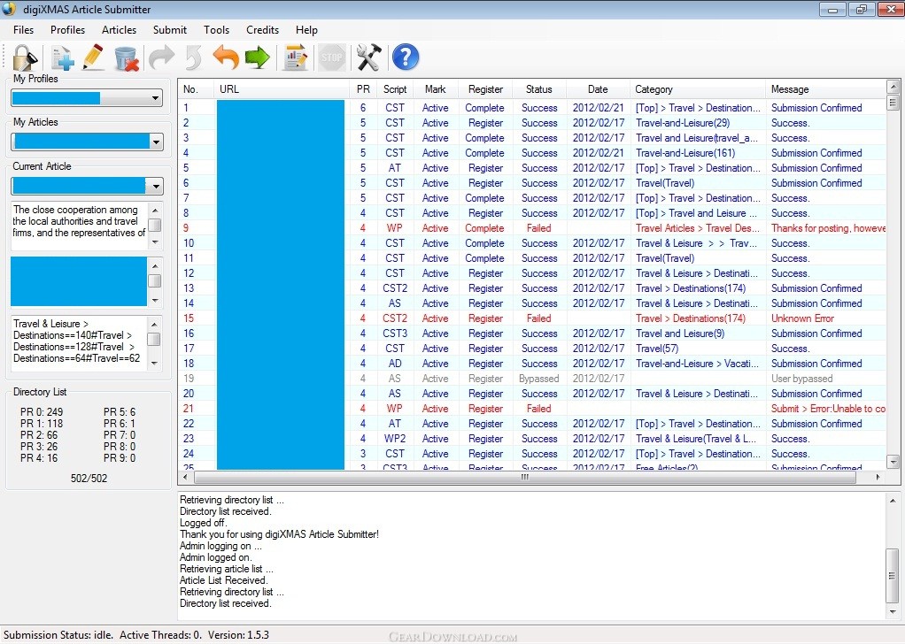Expand the My Profiles dropdown
The height and width of the screenshot is (644, 905).
[155, 98]
